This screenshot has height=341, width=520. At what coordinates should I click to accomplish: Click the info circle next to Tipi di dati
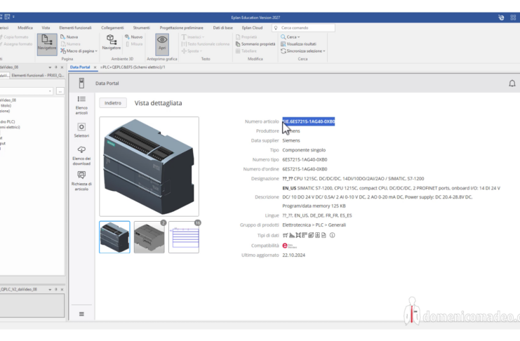[333, 235]
